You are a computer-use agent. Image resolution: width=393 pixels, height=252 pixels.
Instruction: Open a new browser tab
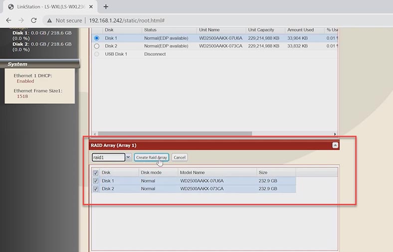(106, 7)
